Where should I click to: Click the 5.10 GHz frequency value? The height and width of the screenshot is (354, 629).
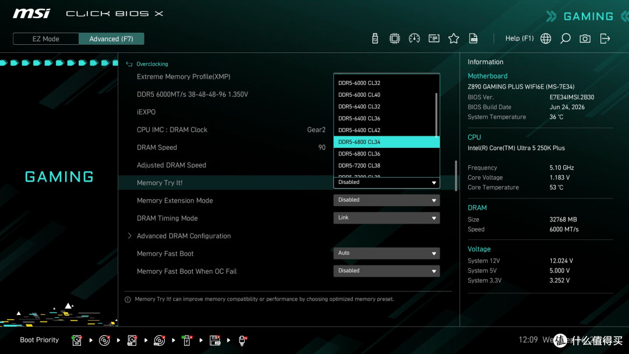coord(561,168)
